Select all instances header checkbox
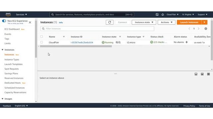 pyautogui.click(x=42, y=37)
